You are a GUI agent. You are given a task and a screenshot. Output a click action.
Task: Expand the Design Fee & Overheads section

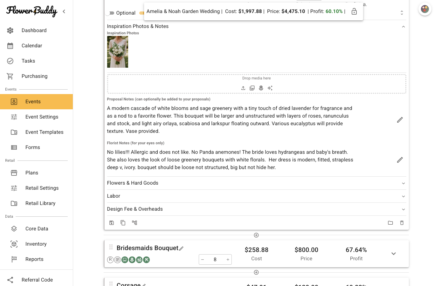point(257,209)
